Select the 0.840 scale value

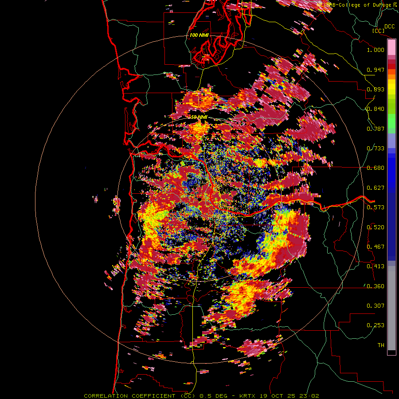[376, 109]
